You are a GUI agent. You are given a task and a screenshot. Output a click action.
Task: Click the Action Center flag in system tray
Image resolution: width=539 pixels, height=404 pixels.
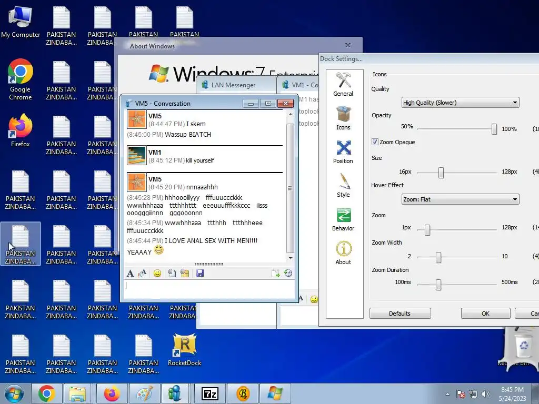(x=461, y=394)
